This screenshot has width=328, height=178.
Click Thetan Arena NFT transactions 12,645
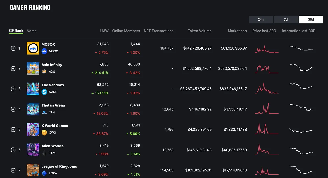coord(168,109)
